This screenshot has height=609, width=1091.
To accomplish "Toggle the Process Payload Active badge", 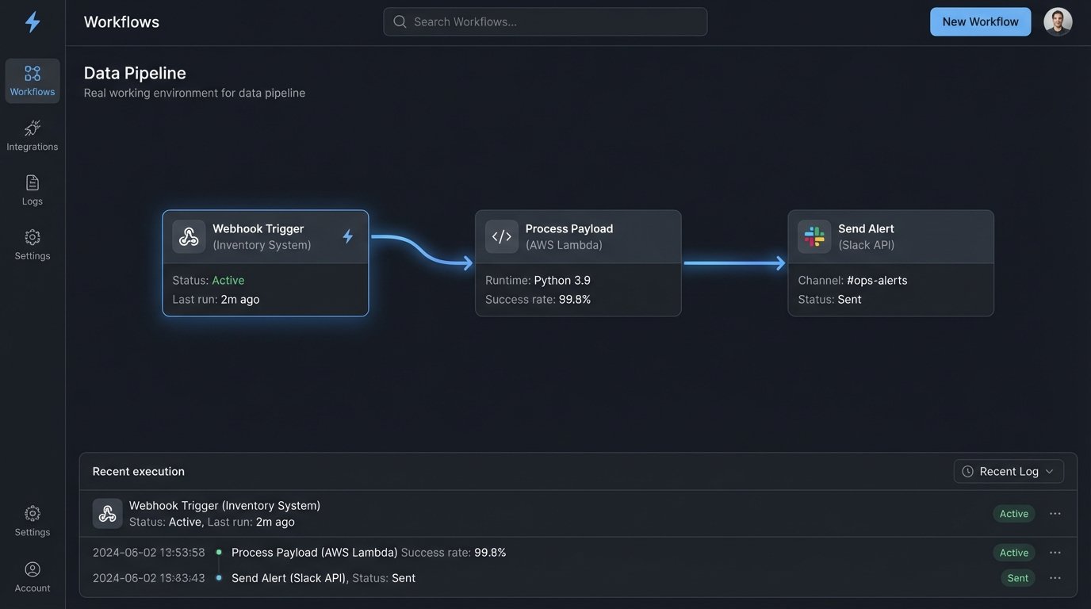I will click(x=1013, y=552).
